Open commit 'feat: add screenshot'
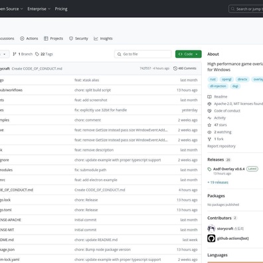 pyautogui.click(x=91, y=100)
